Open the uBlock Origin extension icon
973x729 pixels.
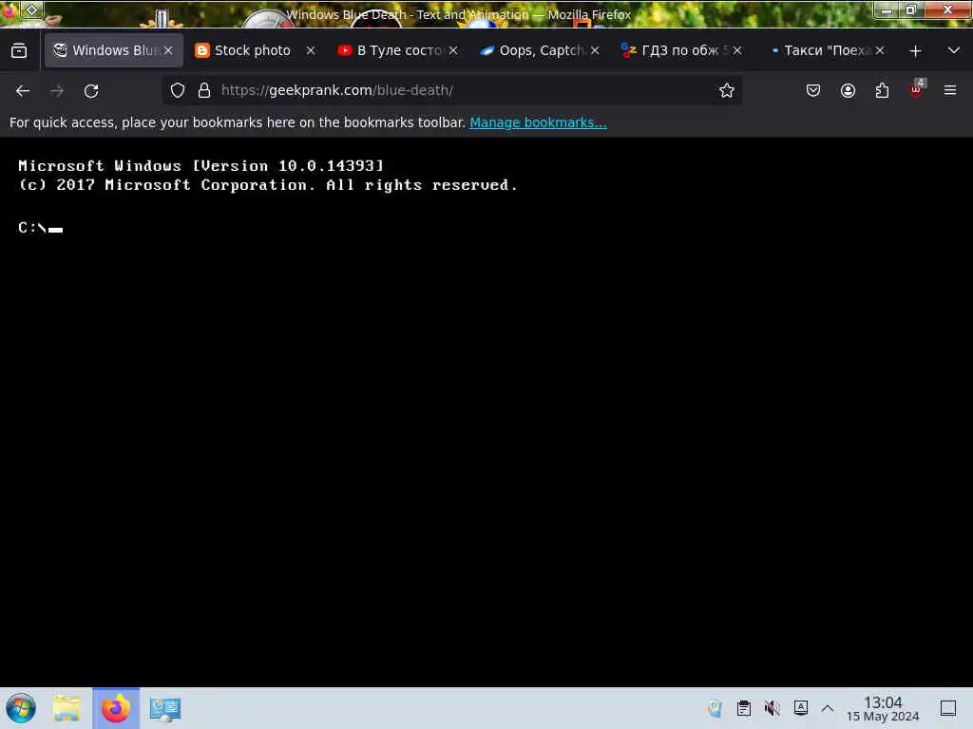[917, 89]
